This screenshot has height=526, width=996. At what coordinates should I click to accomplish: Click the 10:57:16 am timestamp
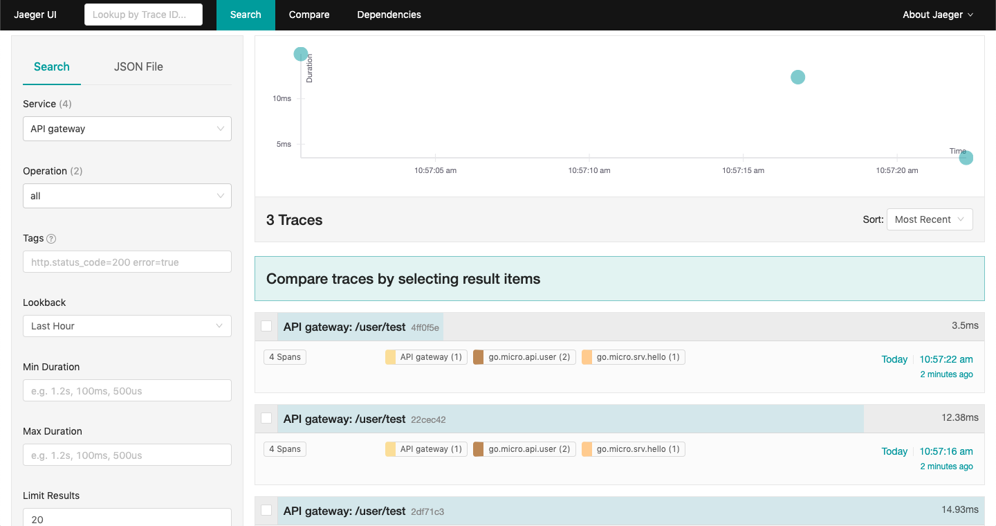click(x=946, y=451)
